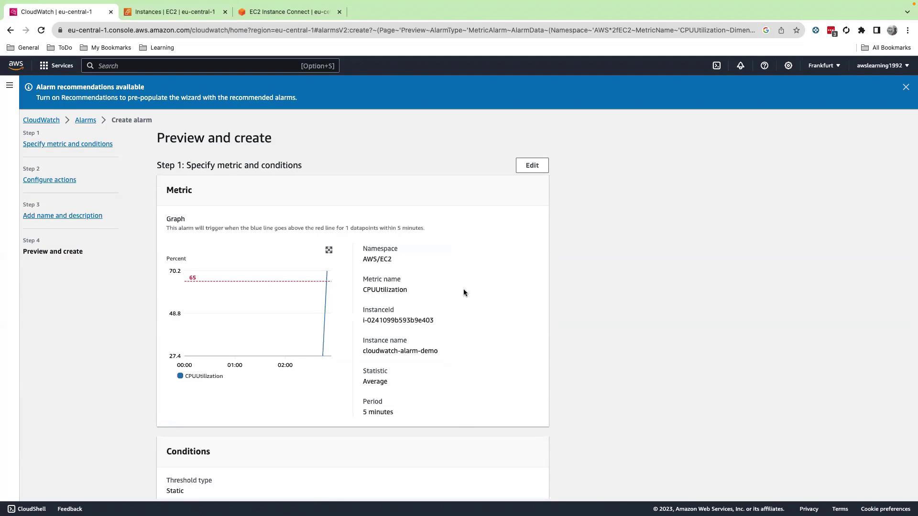
Task: Open the Services grid menu
Action: point(56,65)
